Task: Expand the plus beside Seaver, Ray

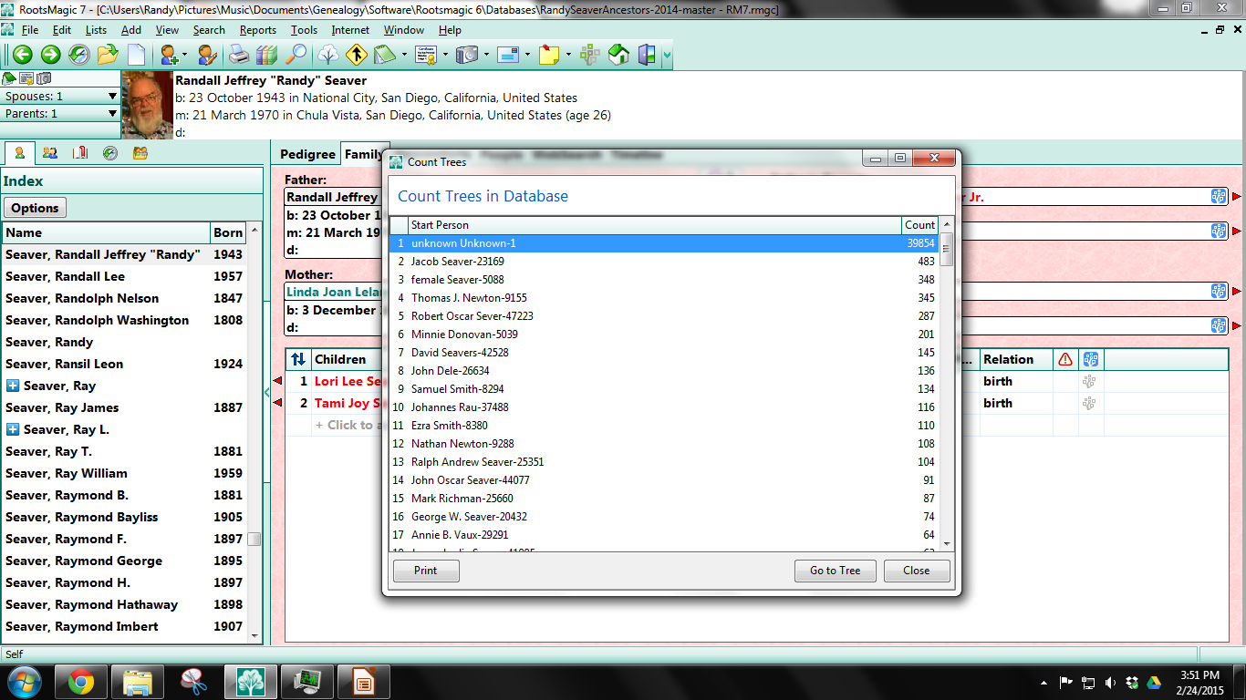Action: (13, 386)
